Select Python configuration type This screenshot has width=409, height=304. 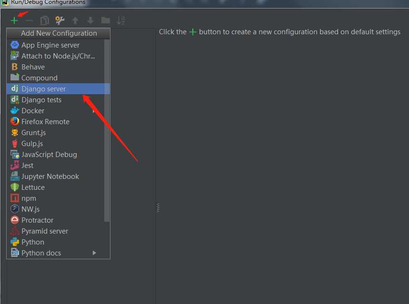tap(56, 242)
